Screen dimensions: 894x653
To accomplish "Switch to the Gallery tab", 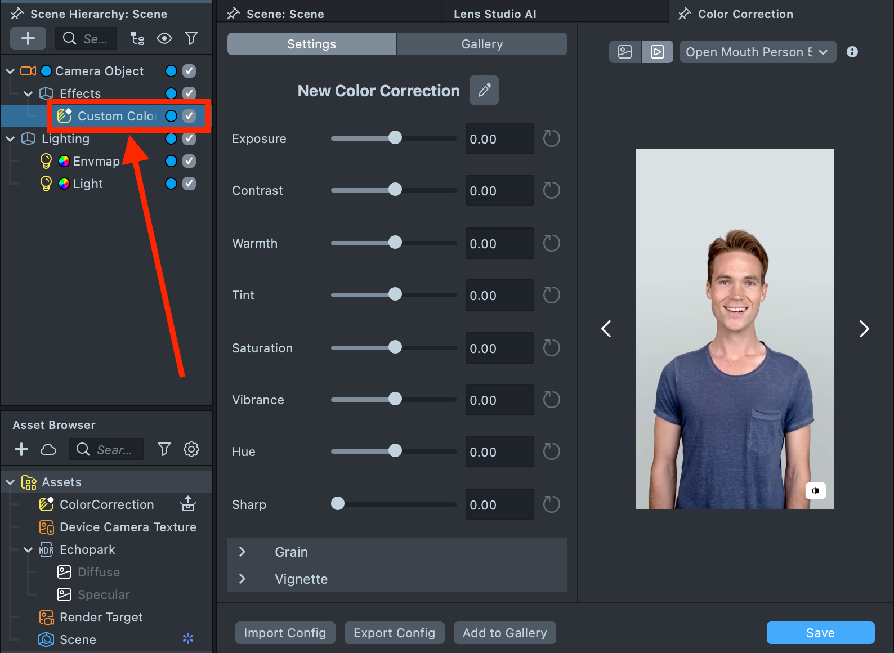I will (482, 44).
